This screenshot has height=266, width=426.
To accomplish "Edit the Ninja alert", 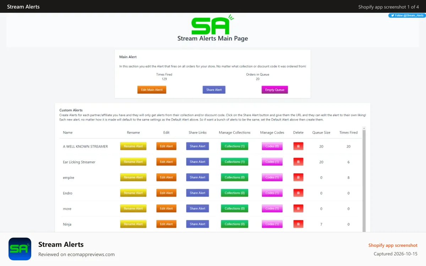I will pos(166,224).
